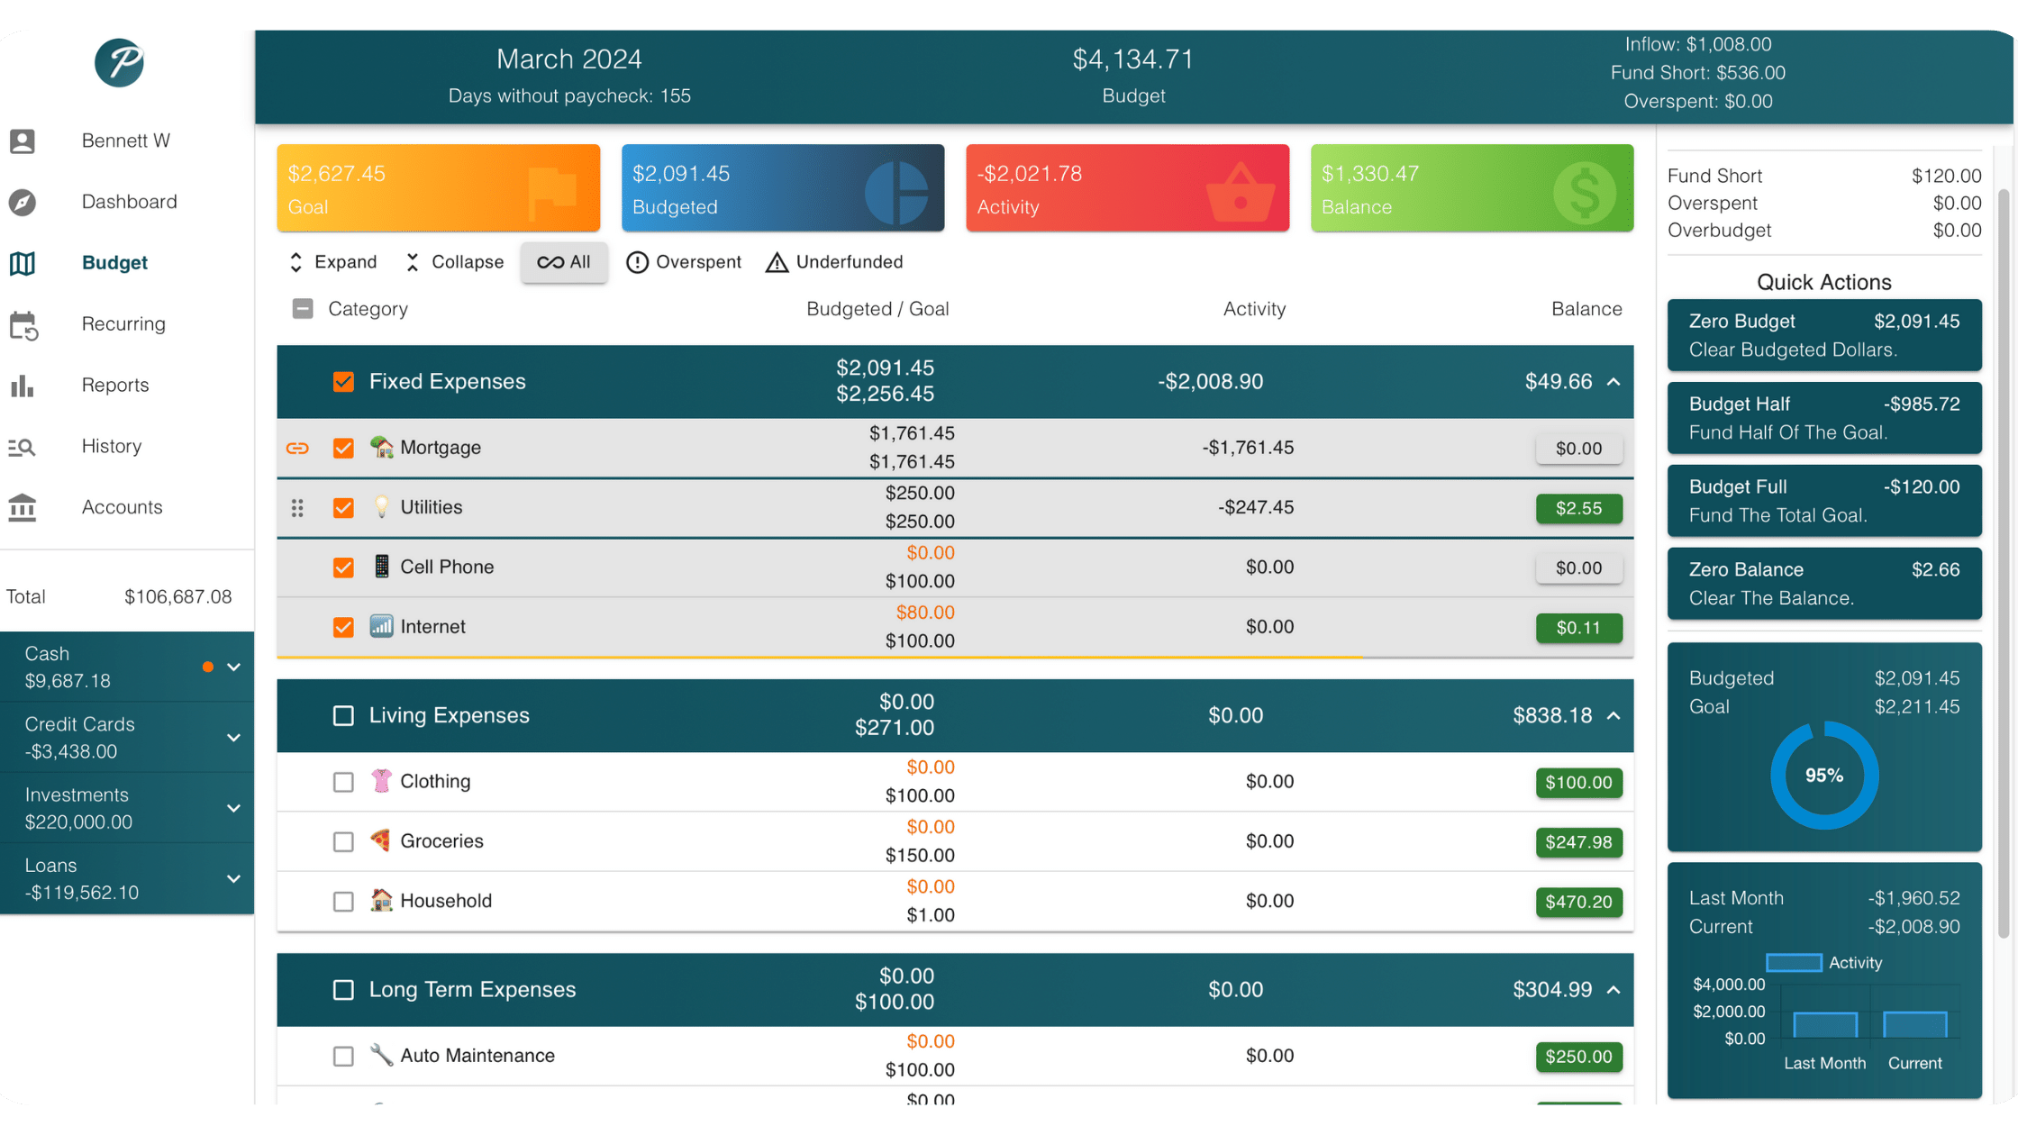The width and height of the screenshot is (2018, 1135).
Task: Expand the Credit Cards account group
Action: pyautogui.click(x=234, y=737)
